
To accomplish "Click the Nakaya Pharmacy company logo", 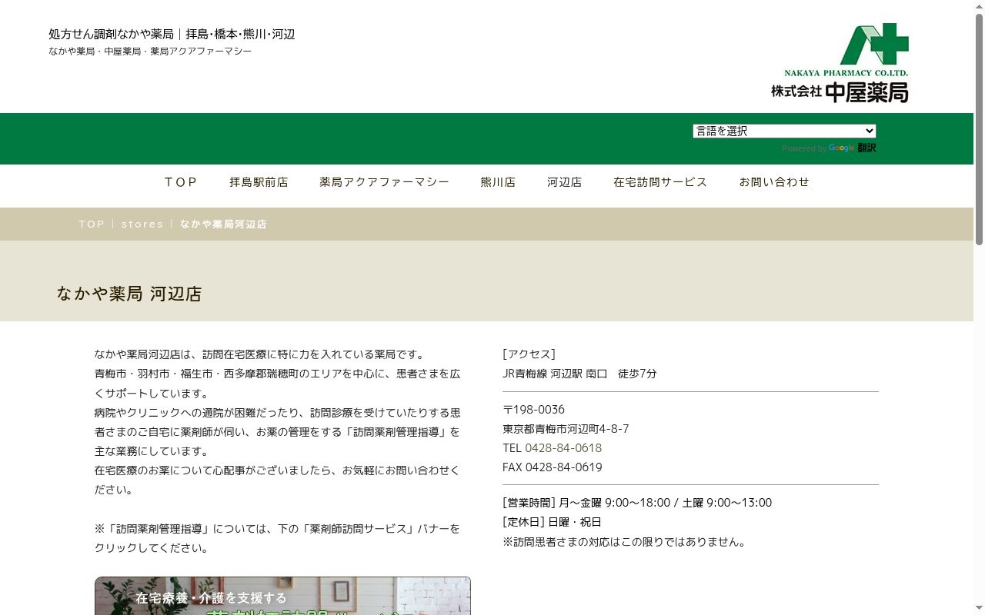I will click(840, 63).
